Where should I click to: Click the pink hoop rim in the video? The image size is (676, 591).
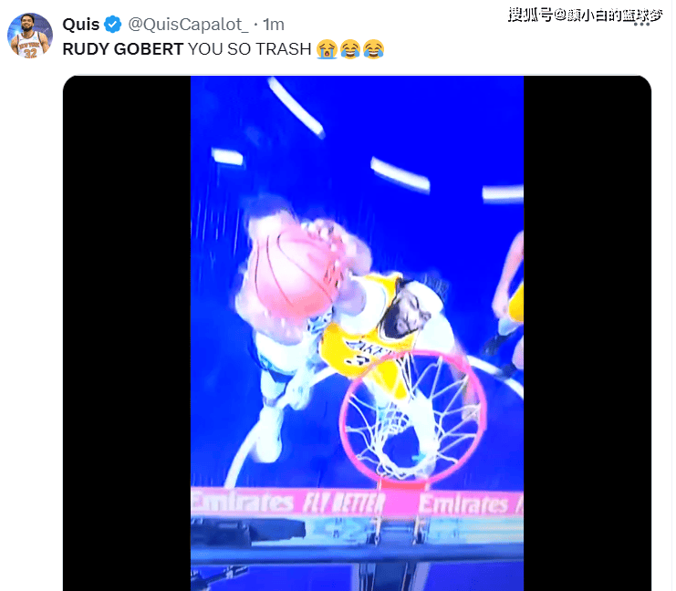pyautogui.click(x=413, y=418)
